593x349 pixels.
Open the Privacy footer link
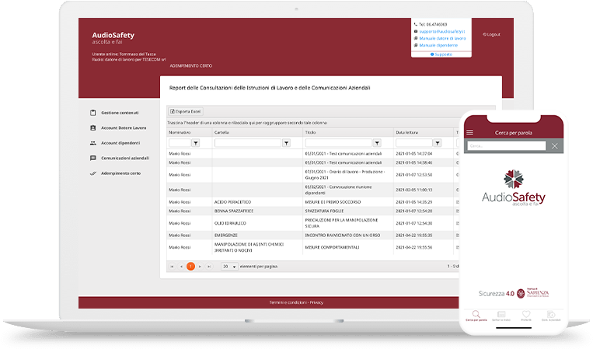(316, 302)
